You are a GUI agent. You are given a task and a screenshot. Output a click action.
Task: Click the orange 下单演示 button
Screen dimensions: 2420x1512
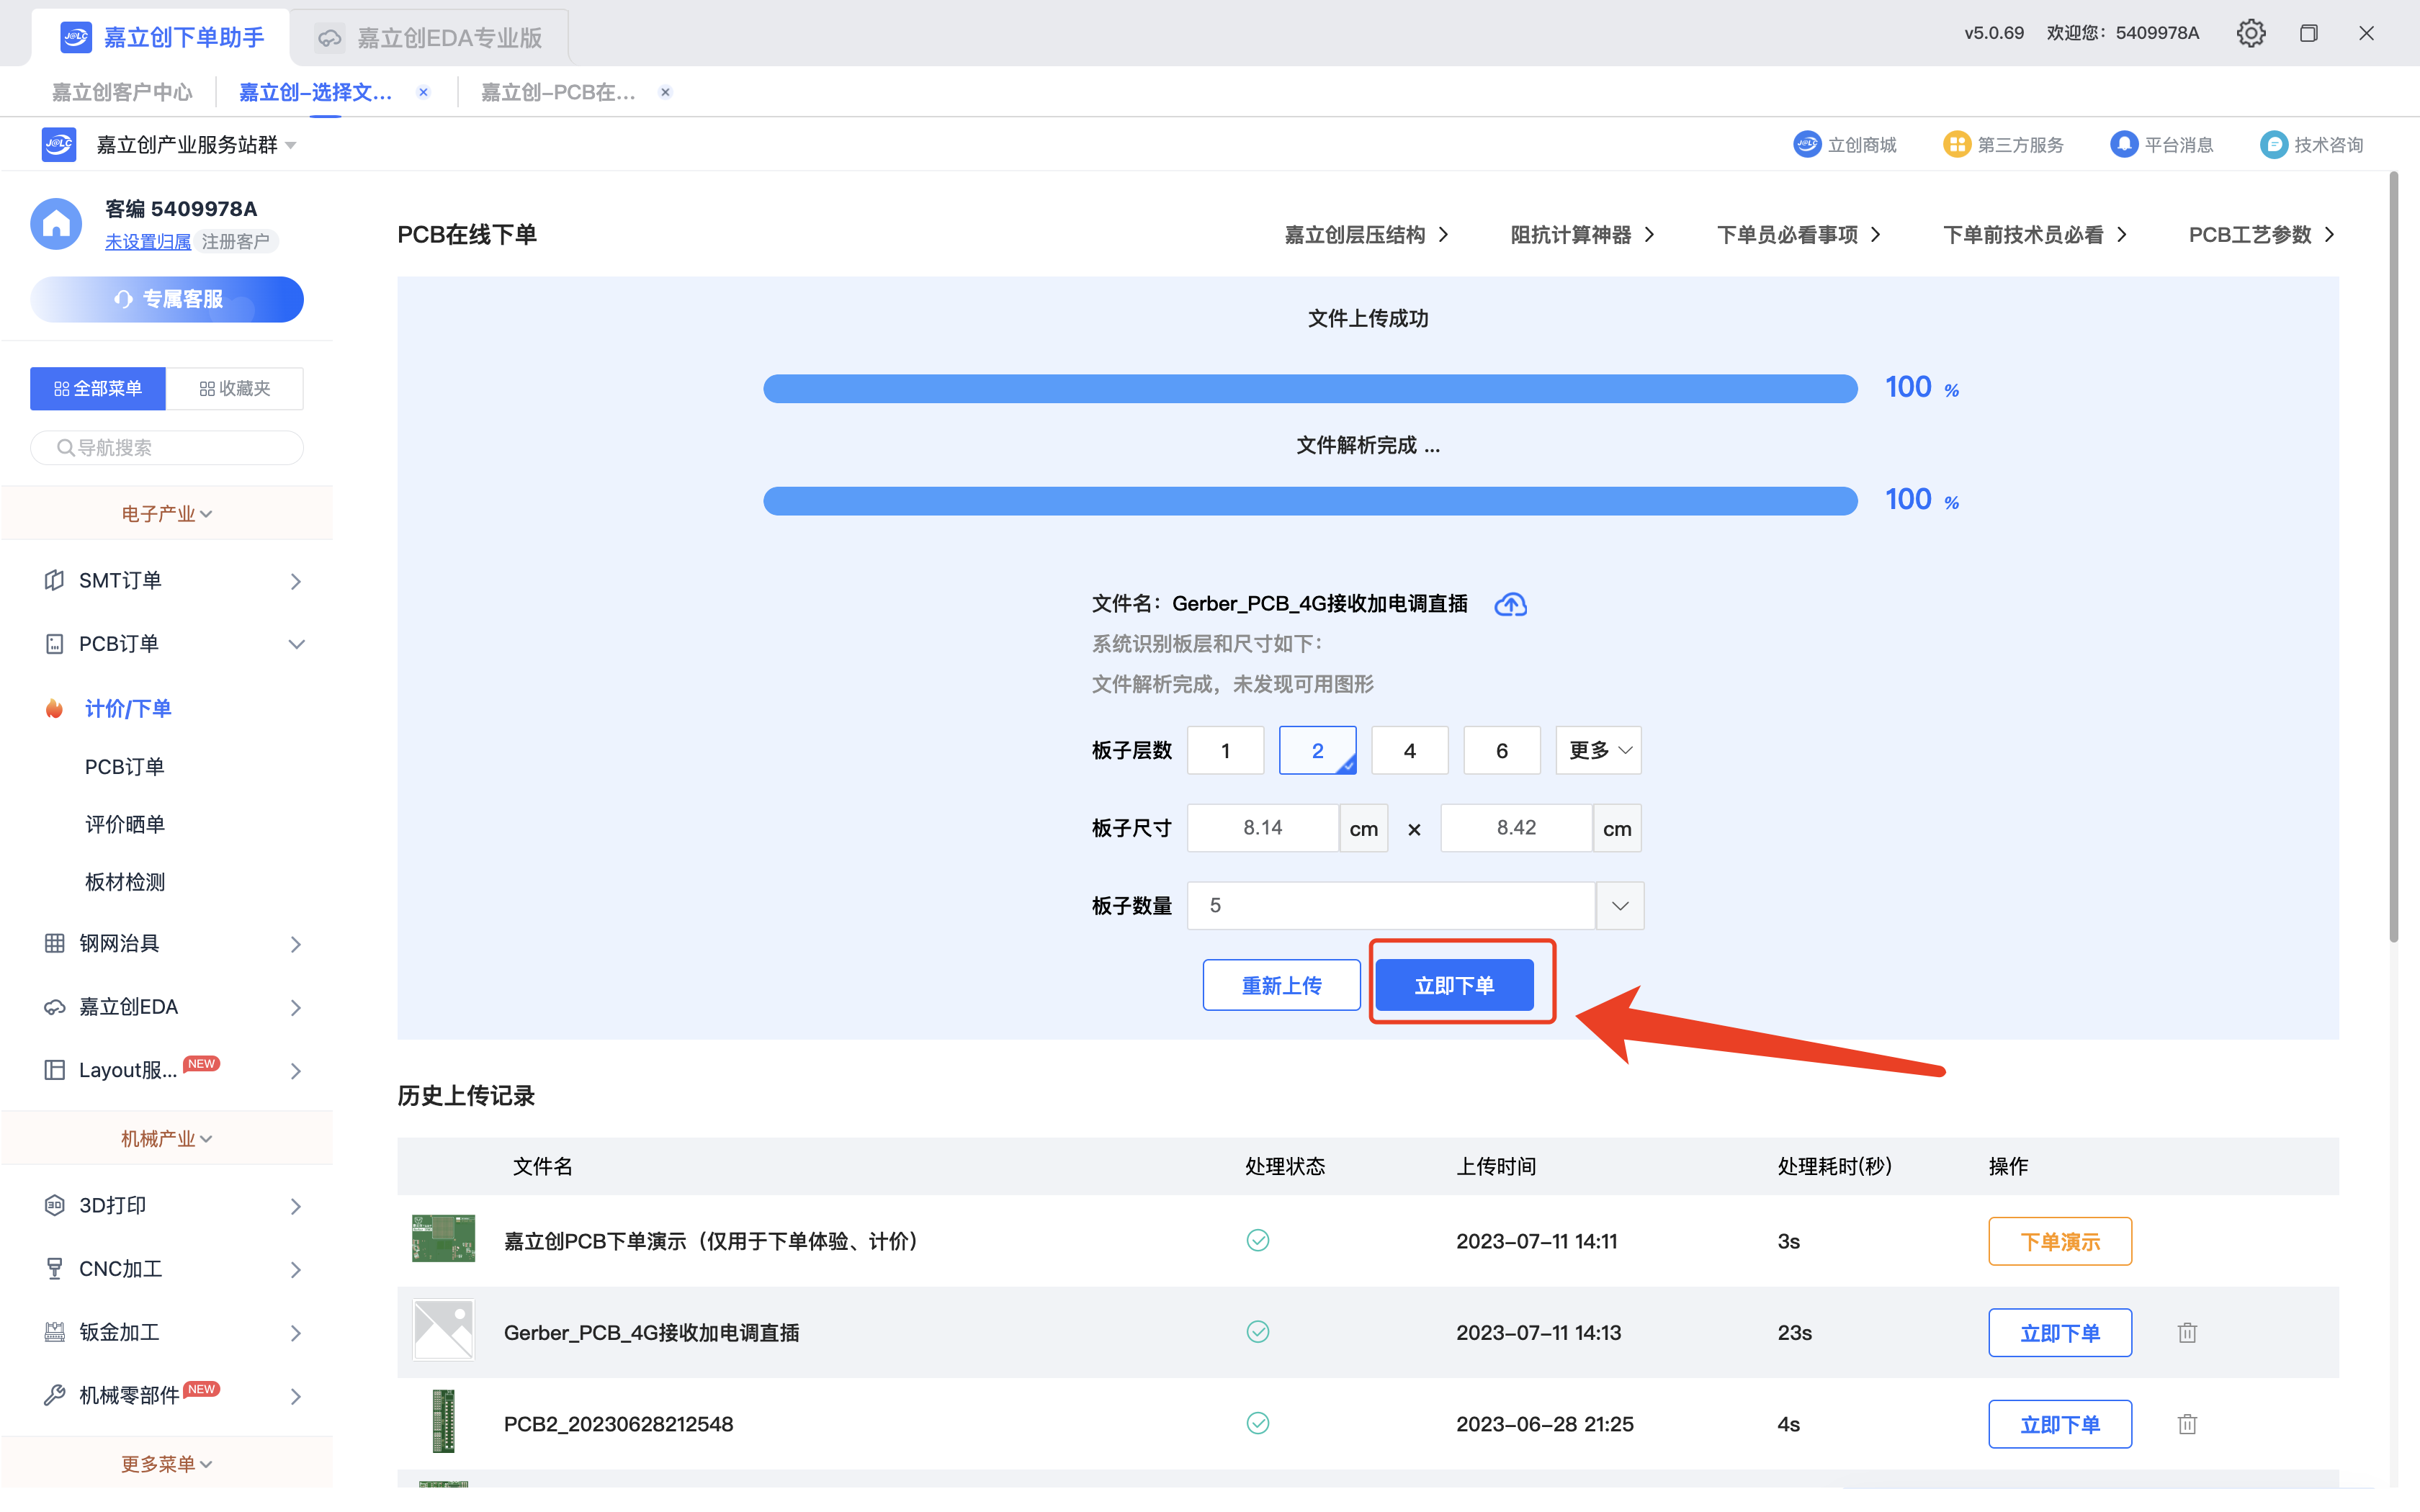[x=2060, y=1241]
